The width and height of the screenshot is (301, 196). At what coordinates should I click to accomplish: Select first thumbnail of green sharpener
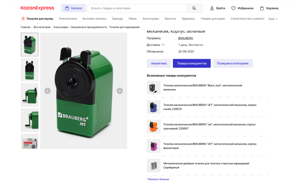(29, 45)
